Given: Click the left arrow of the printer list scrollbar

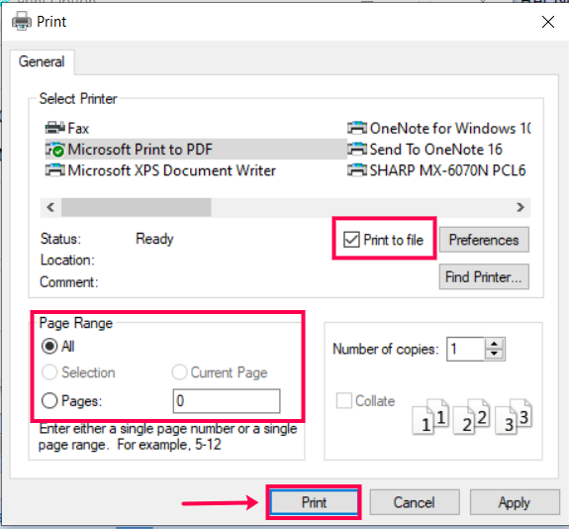Looking at the screenshot, I should click(50, 207).
